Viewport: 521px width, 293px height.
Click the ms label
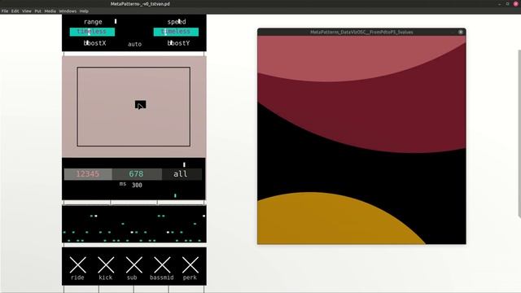click(x=123, y=184)
